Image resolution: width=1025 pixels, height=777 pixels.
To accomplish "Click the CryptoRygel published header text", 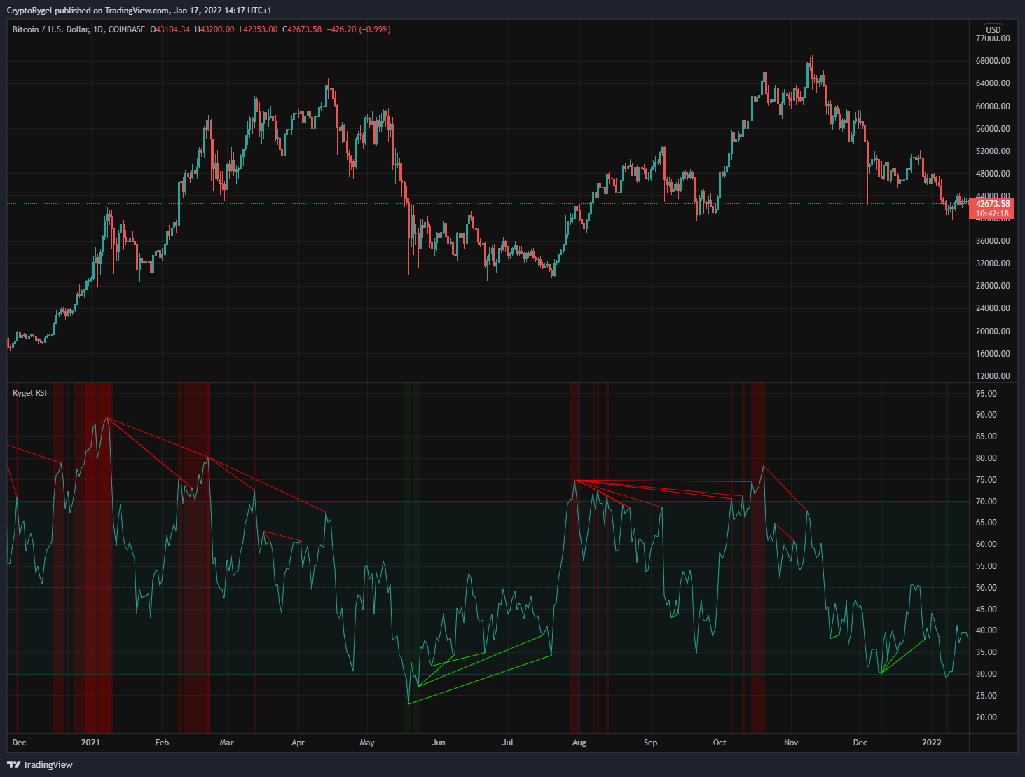I will click(139, 10).
